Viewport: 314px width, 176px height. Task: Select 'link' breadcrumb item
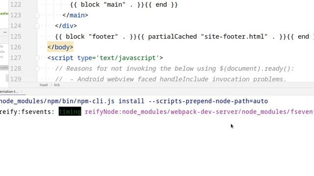(x=57, y=85)
